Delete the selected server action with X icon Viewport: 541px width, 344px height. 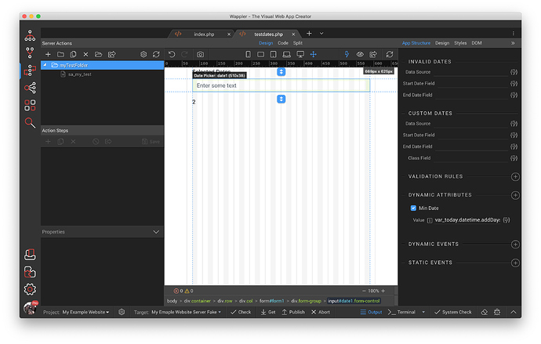pyautogui.click(x=85, y=54)
